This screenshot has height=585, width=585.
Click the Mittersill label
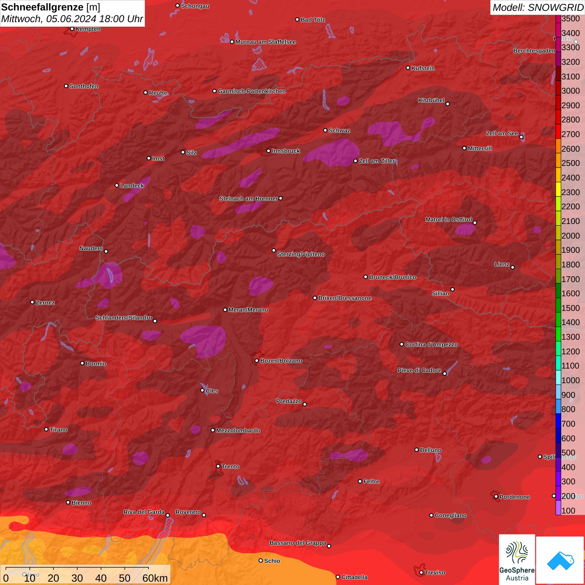pyautogui.click(x=480, y=148)
